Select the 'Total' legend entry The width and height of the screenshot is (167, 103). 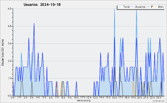[126, 7]
